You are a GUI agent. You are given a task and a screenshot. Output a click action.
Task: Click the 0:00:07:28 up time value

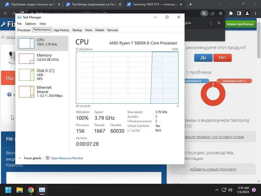87,144
